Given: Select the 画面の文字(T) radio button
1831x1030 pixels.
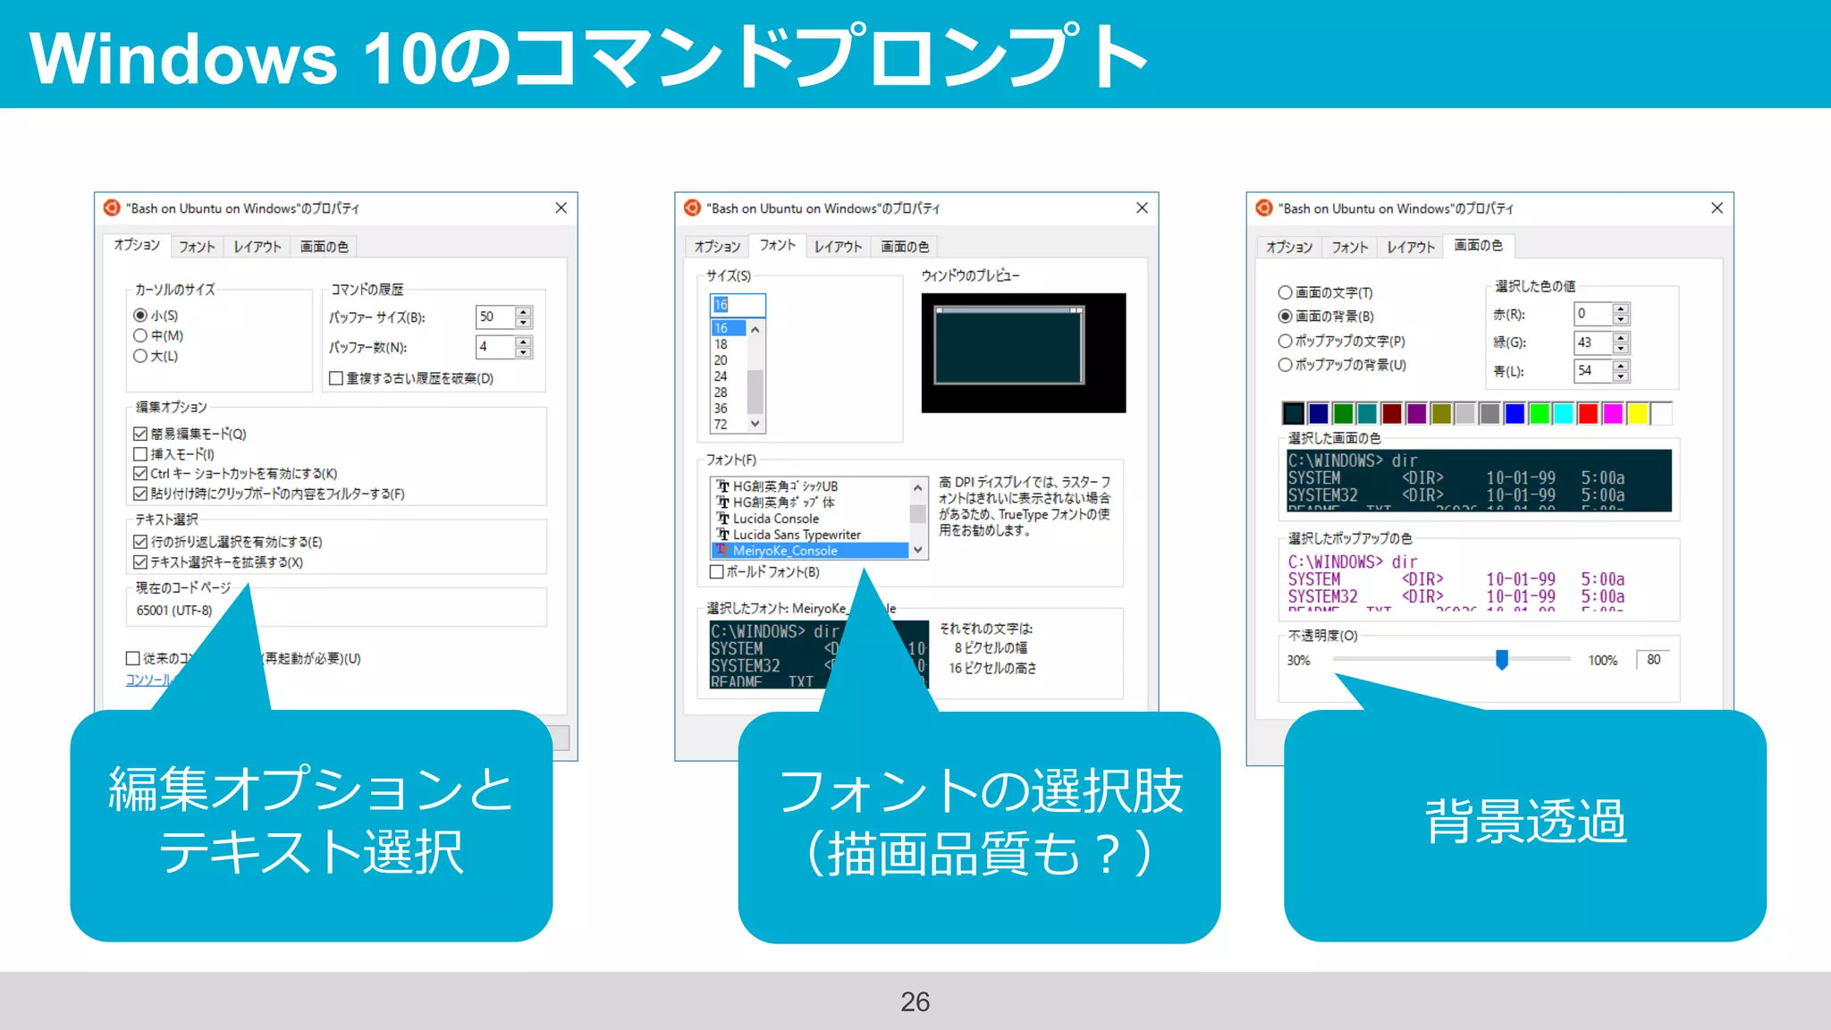Looking at the screenshot, I should click(1285, 292).
